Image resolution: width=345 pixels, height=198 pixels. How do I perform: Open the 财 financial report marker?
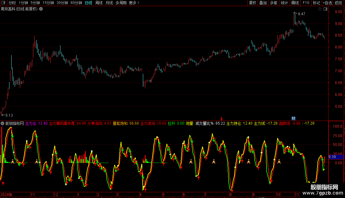tap(293, 118)
